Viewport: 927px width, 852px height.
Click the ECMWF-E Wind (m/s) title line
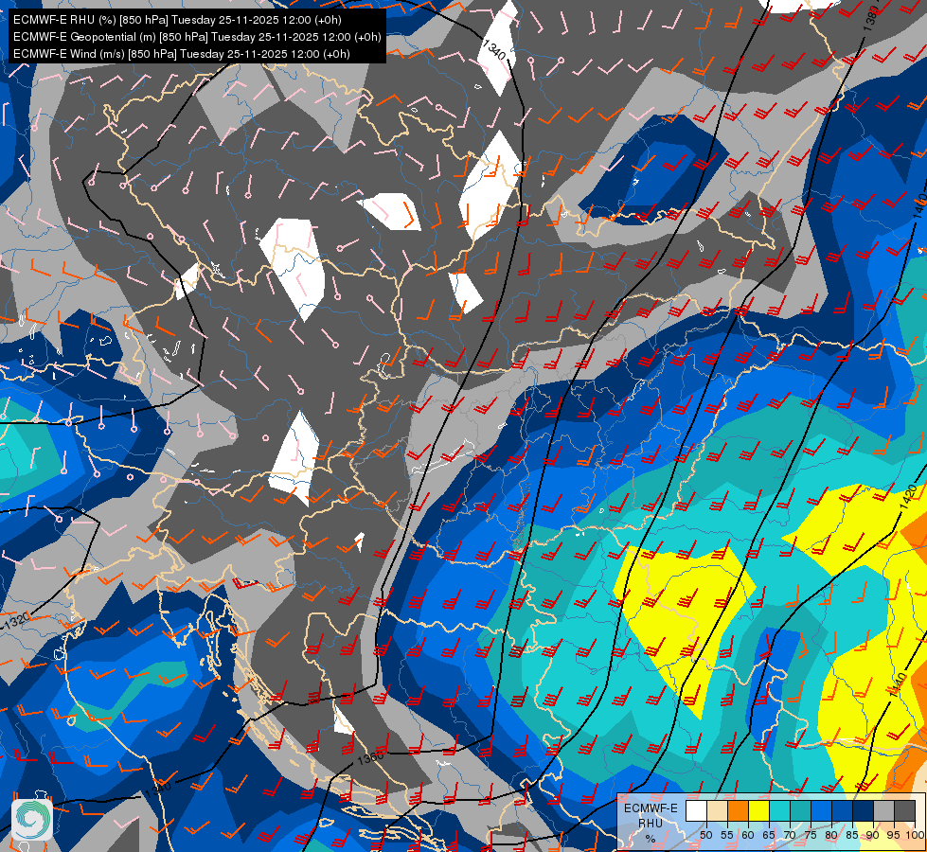click(182, 54)
